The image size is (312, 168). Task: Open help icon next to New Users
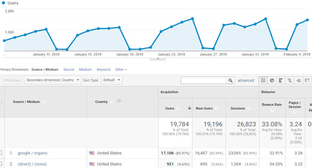point(217,108)
